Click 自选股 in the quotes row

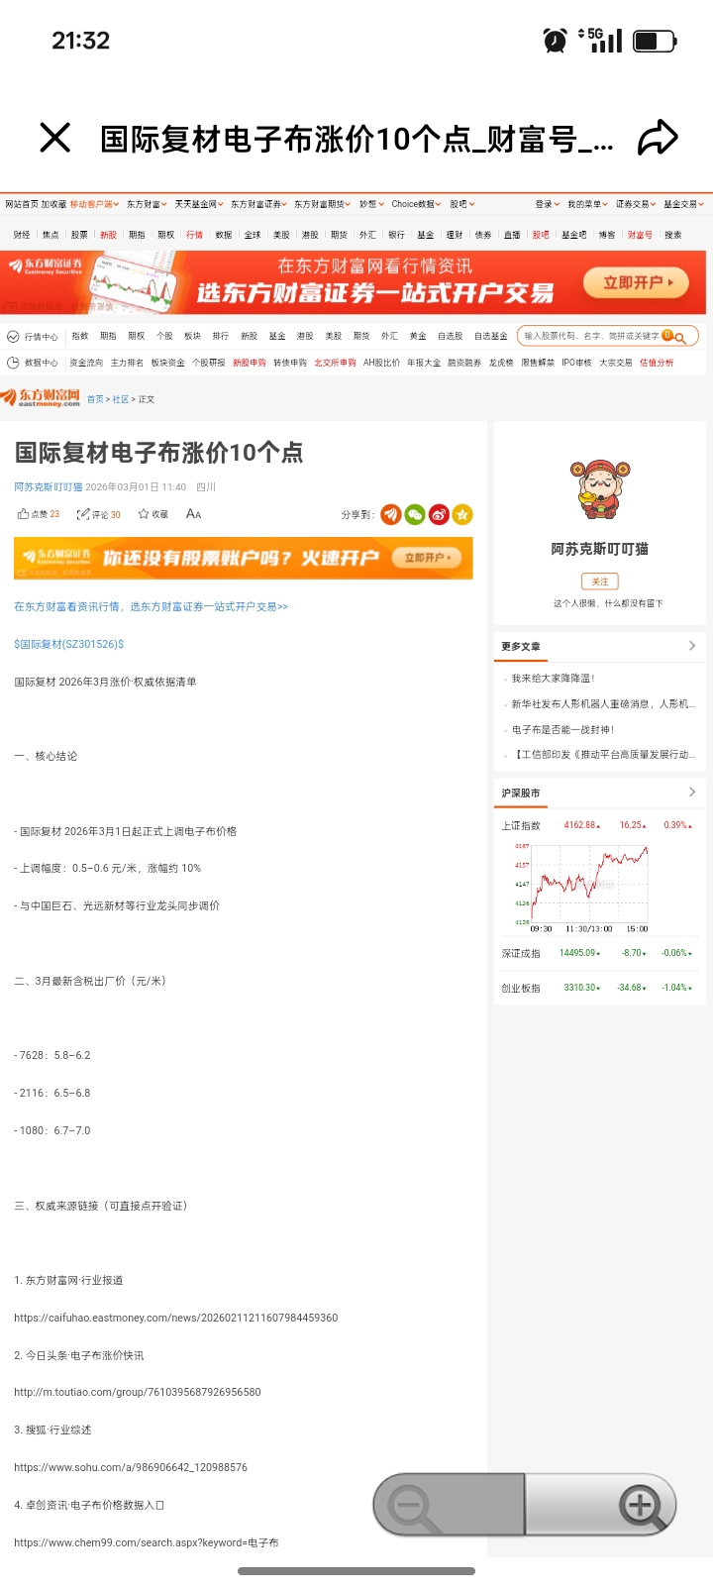click(451, 337)
